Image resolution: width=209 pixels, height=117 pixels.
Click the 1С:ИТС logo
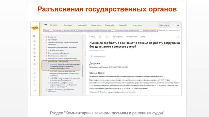pyautogui.click(x=35, y=28)
